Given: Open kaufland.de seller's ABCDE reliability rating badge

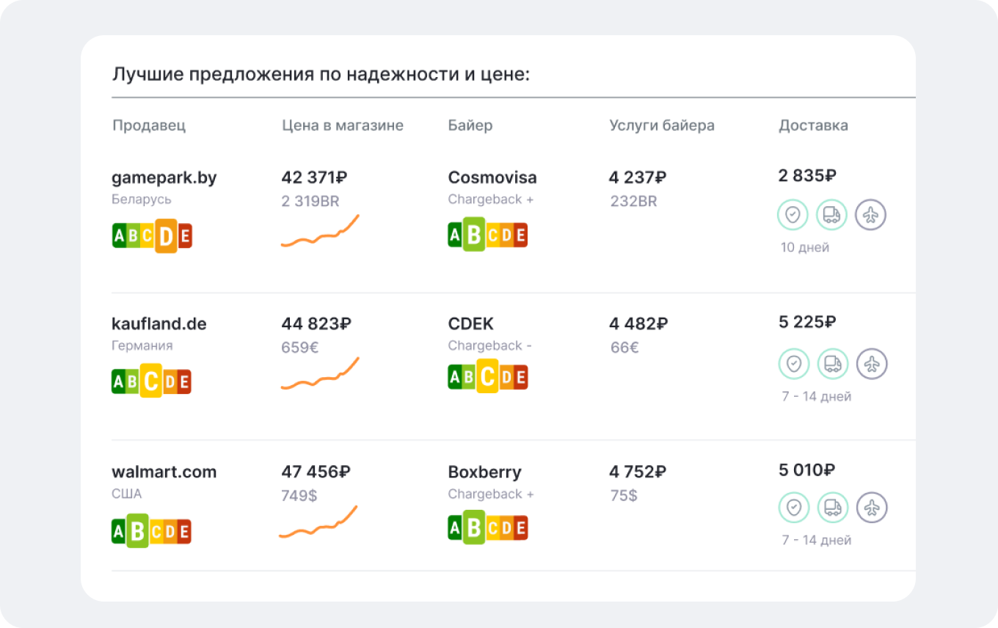Looking at the screenshot, I should pos(151,381).
